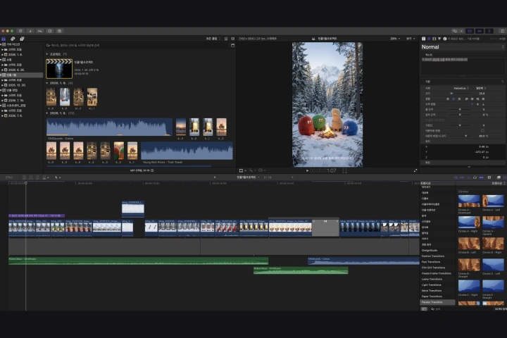Image resolution: width=507 pixels, height=338 pixels.
Task: Select the Leaky Transitions category
Action: pos(432,279)
